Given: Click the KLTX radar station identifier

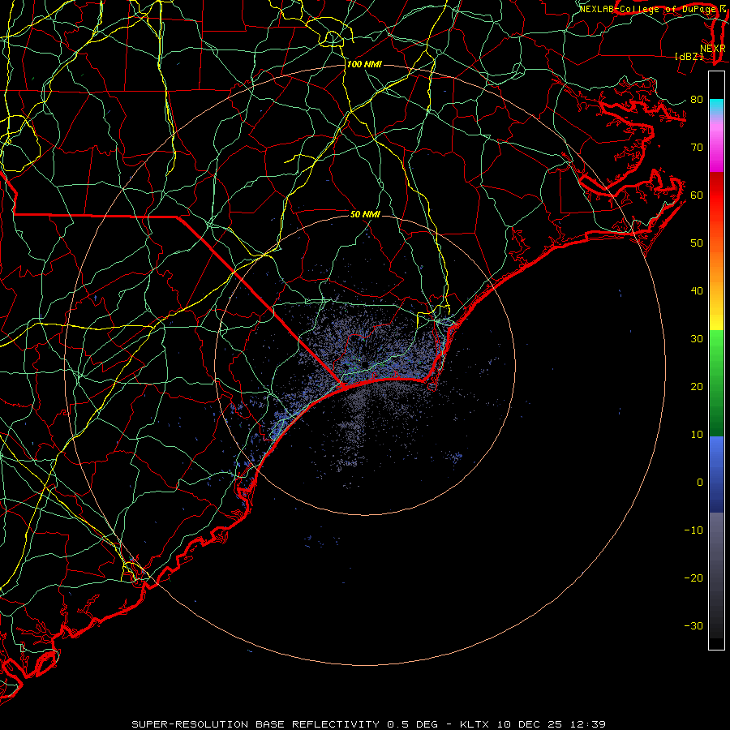Looking at the screenshot, I should pos(476,724).
